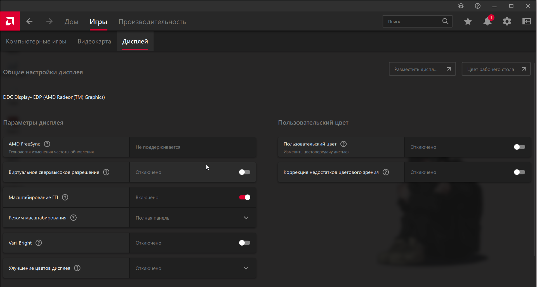This screenshot has height=287, width=537.
Task: Show help for Виртуальное сверхвысокое разрешение
Action: point(106,172)
